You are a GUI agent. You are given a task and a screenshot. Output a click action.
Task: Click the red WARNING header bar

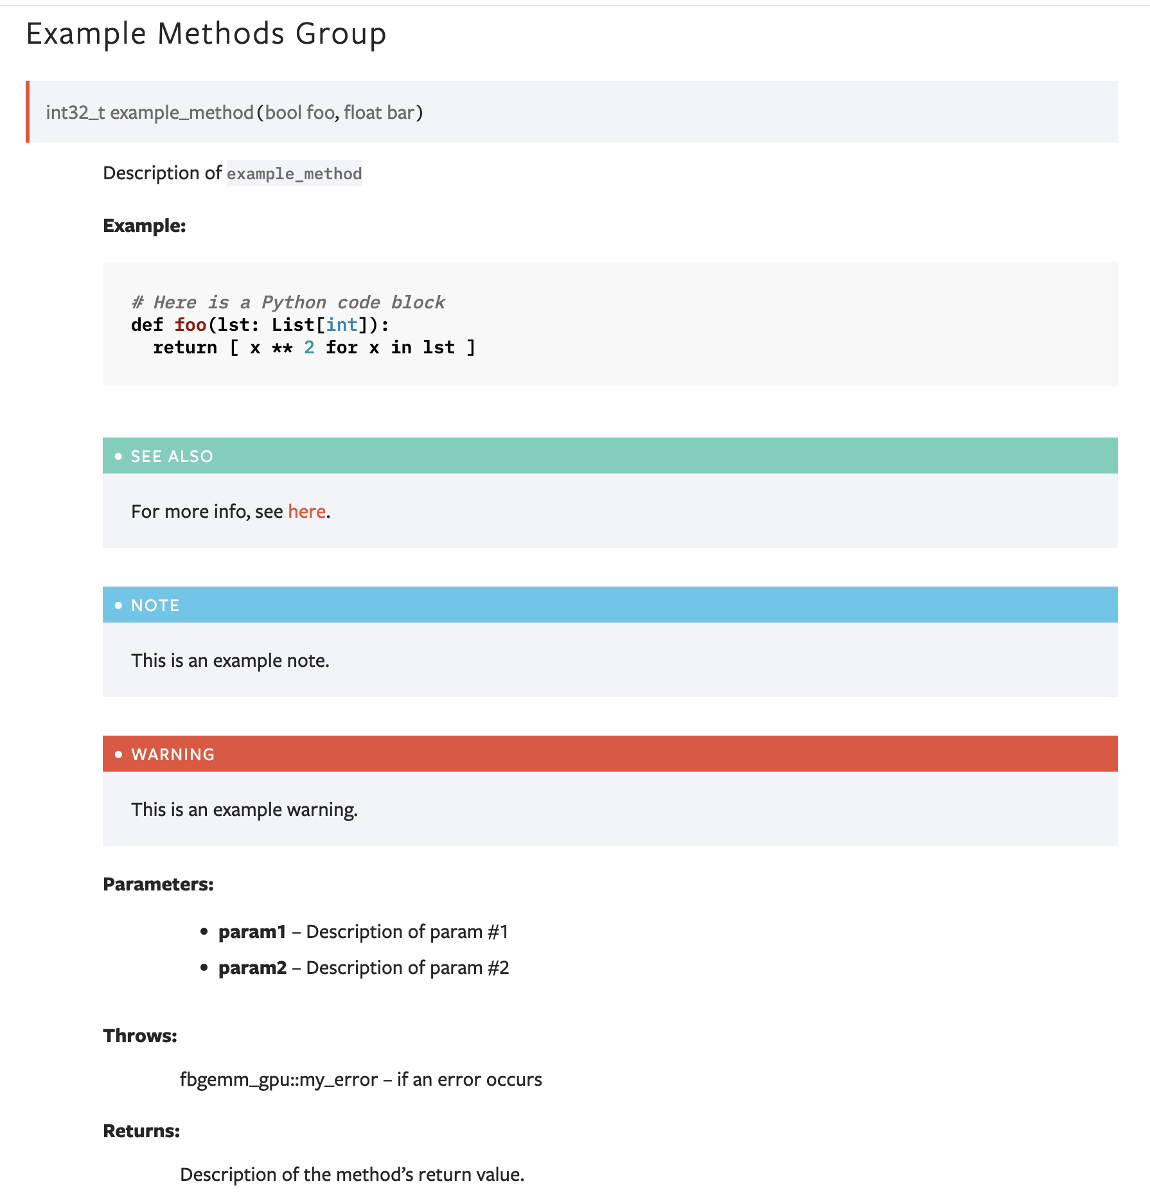pos(610,754)
